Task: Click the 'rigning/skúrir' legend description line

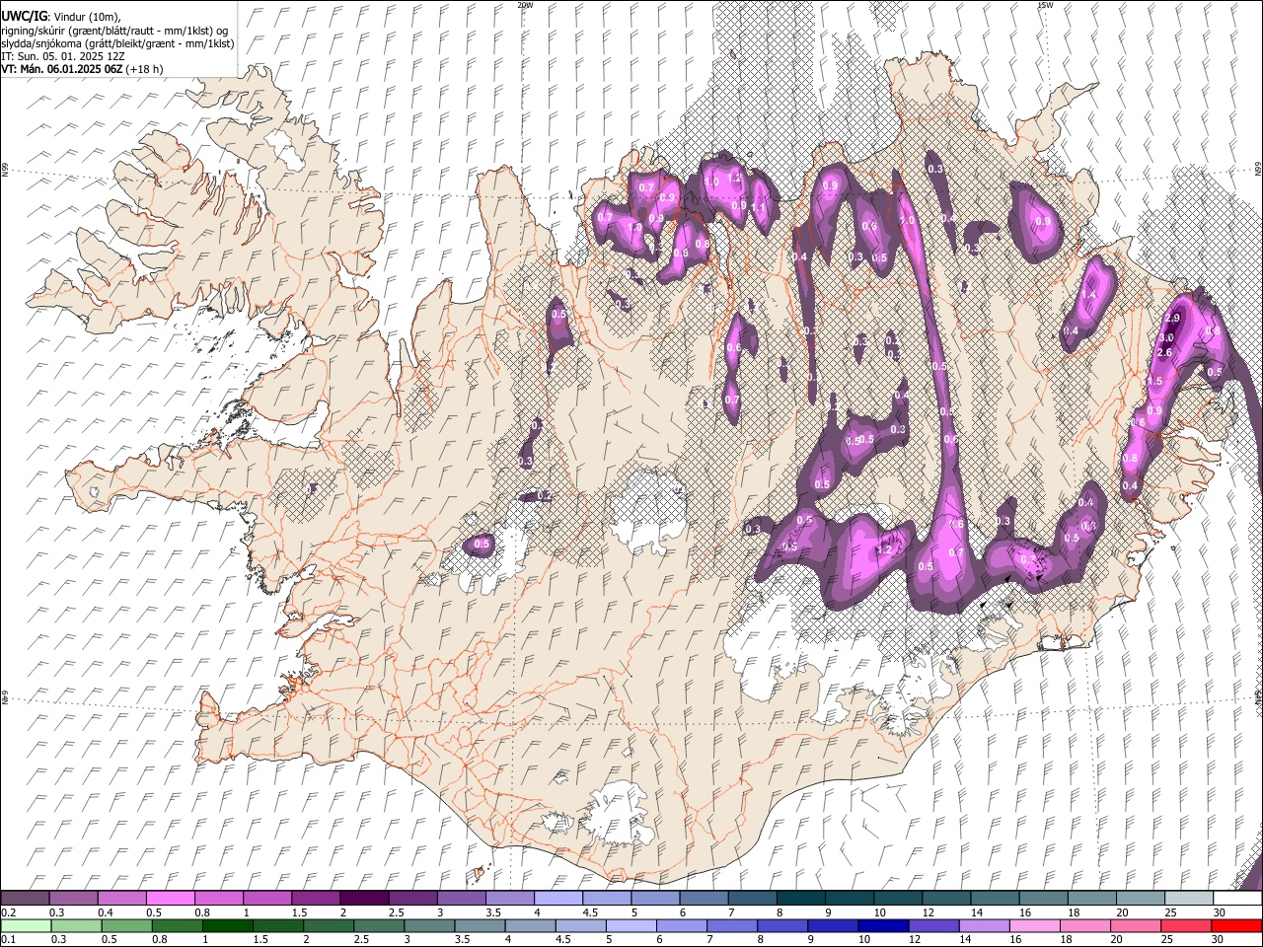Action: [114, 30]
